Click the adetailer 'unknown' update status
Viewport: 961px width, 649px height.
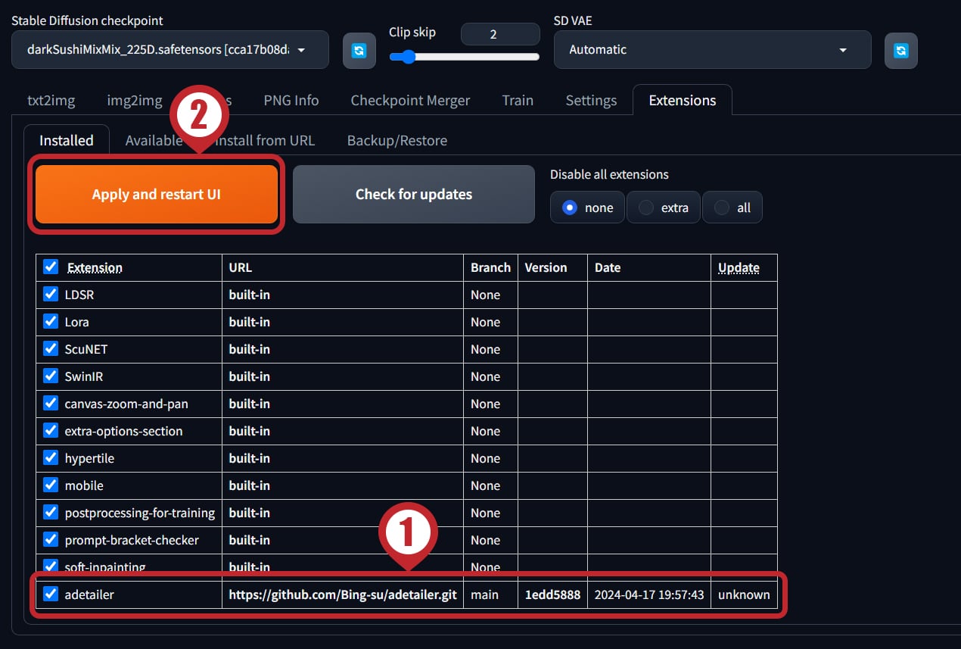(744, 594)
